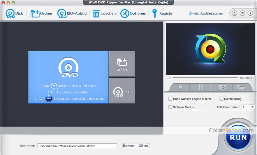Click the gray ISO tile
Viewport: 257px width, 155px height.
click(x=122, y=91)
